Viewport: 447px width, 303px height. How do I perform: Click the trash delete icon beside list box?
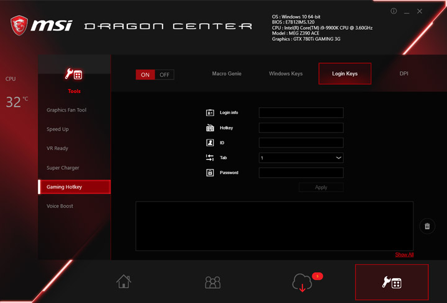427,226
